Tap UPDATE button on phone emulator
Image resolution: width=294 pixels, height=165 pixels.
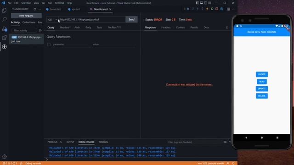tap(262, 88)
